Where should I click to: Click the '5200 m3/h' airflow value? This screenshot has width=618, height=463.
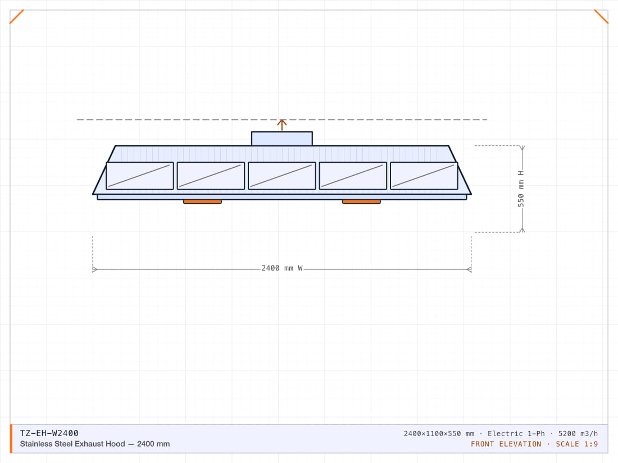pyautogui.click(x=578, y=433)
